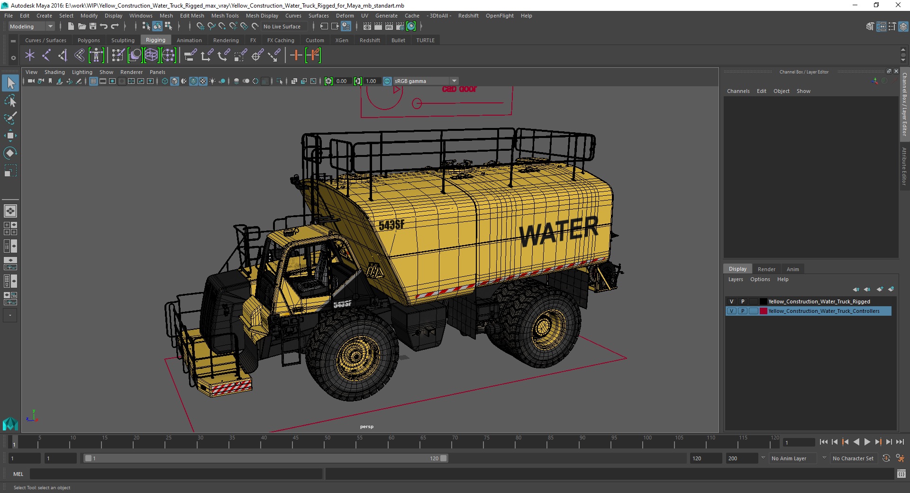The height and width of the screenshot is (493, 910).
Task: Open the Layers menu in Layer Editor
Action: (x=736, y=279)
